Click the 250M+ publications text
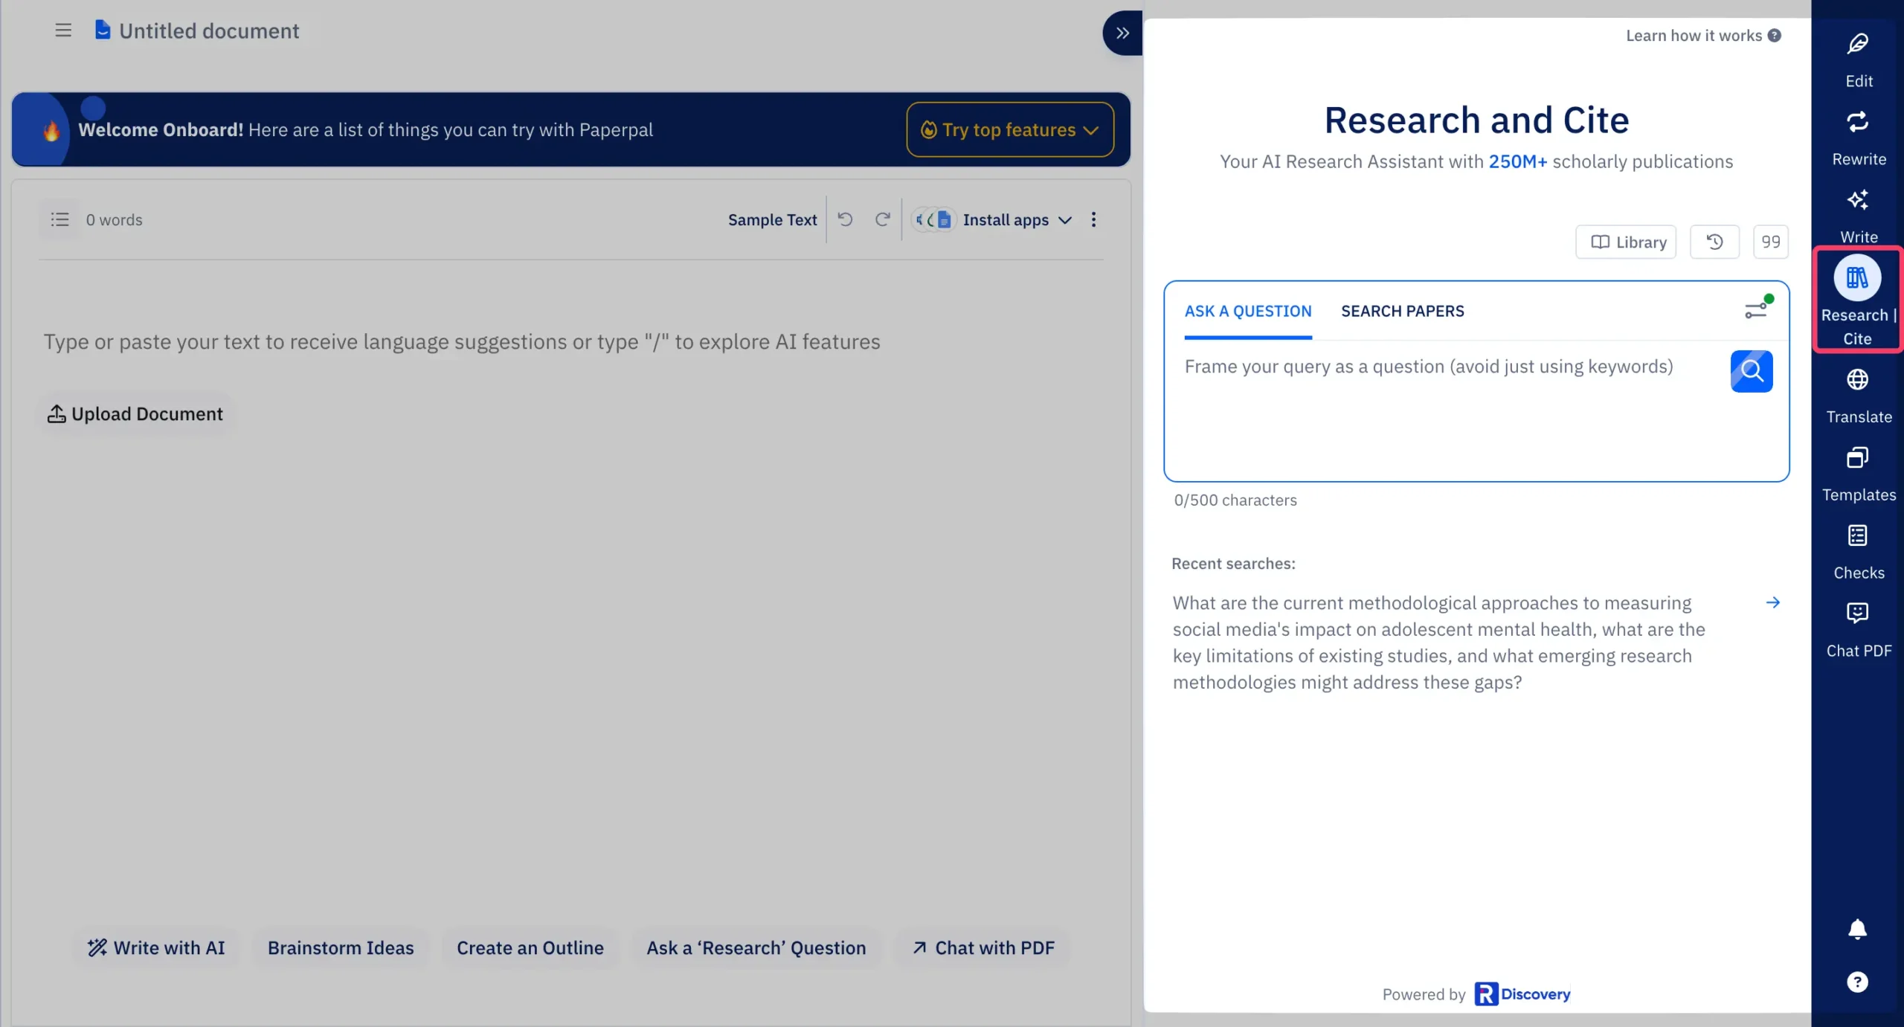Screen dimensions: 1904x1027 pyautogui.click(x=1517, y=161)
